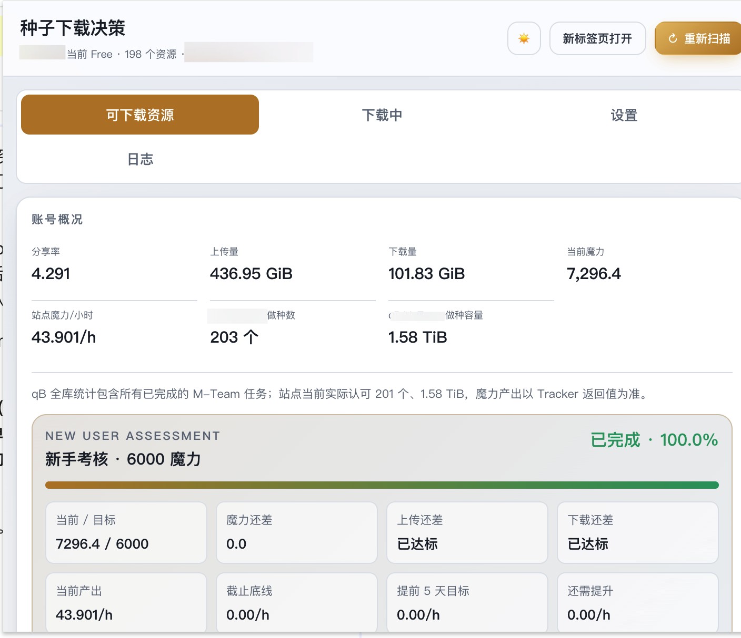Viewport: 741px width, 638px height.
Task: Click the NEW USER ASSESSMENT label
Action: click(x=133, y=436)
